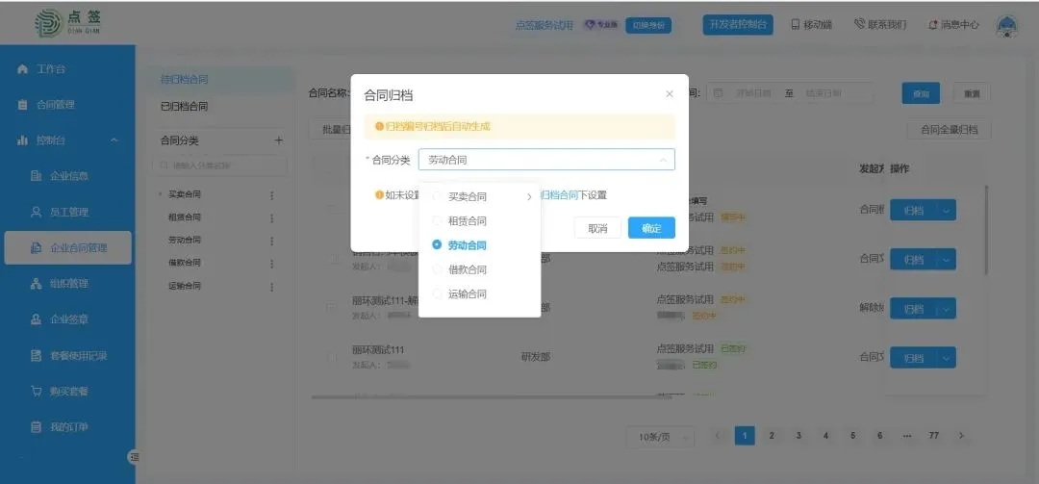Select the 借款合同 radio option
Screen dimensions: 1039x484
coord(438,269)
